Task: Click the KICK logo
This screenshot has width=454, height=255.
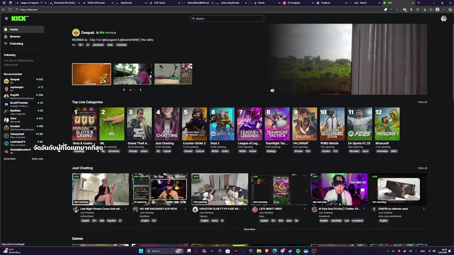Action: pos(19,18)
